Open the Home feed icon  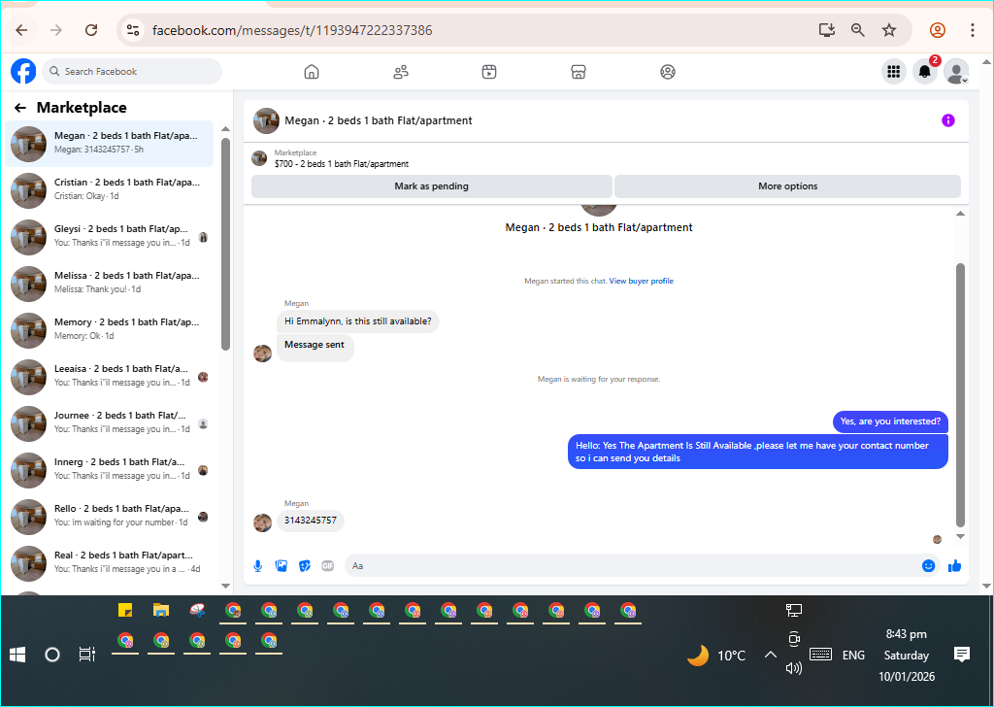pos(312,72)
